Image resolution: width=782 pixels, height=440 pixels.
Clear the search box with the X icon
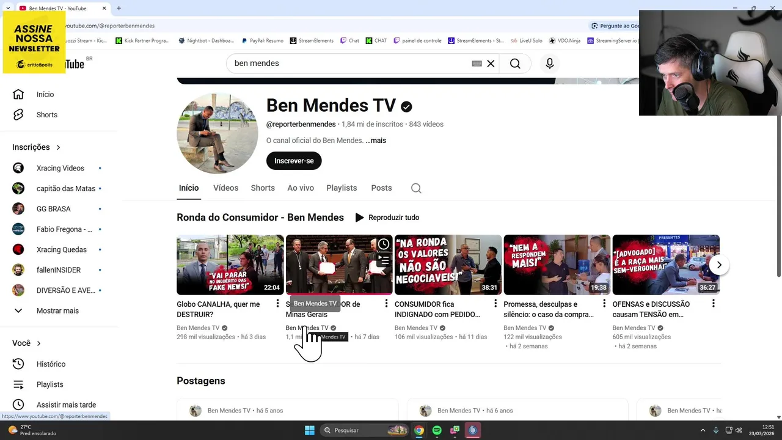(x=491, y=64)
